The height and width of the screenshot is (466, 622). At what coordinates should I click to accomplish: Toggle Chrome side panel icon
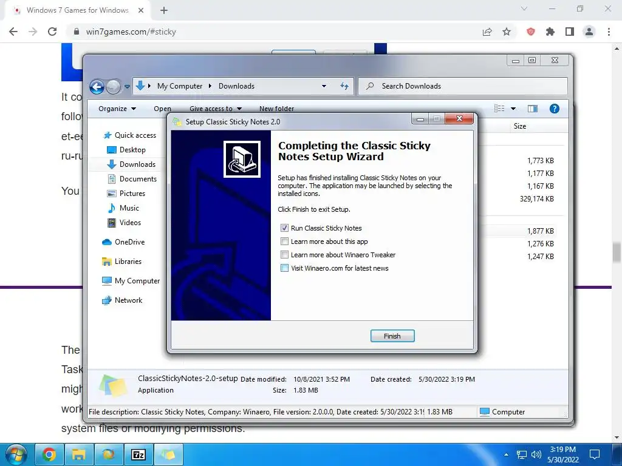[x=570, y=32]
